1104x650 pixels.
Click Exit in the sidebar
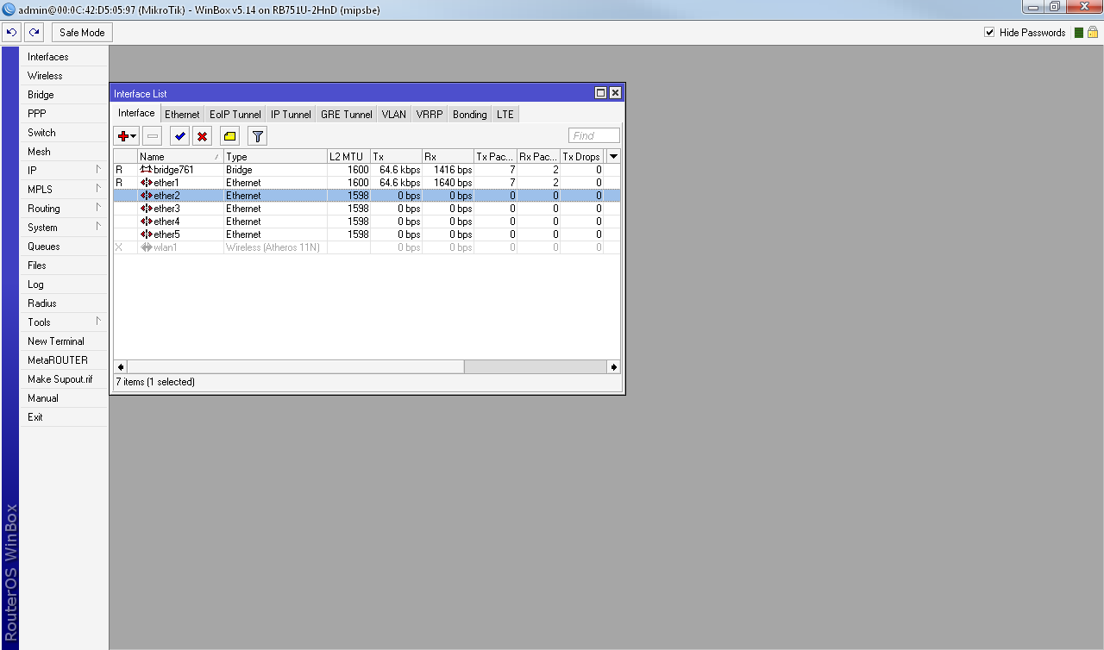[x=64, y=417]
